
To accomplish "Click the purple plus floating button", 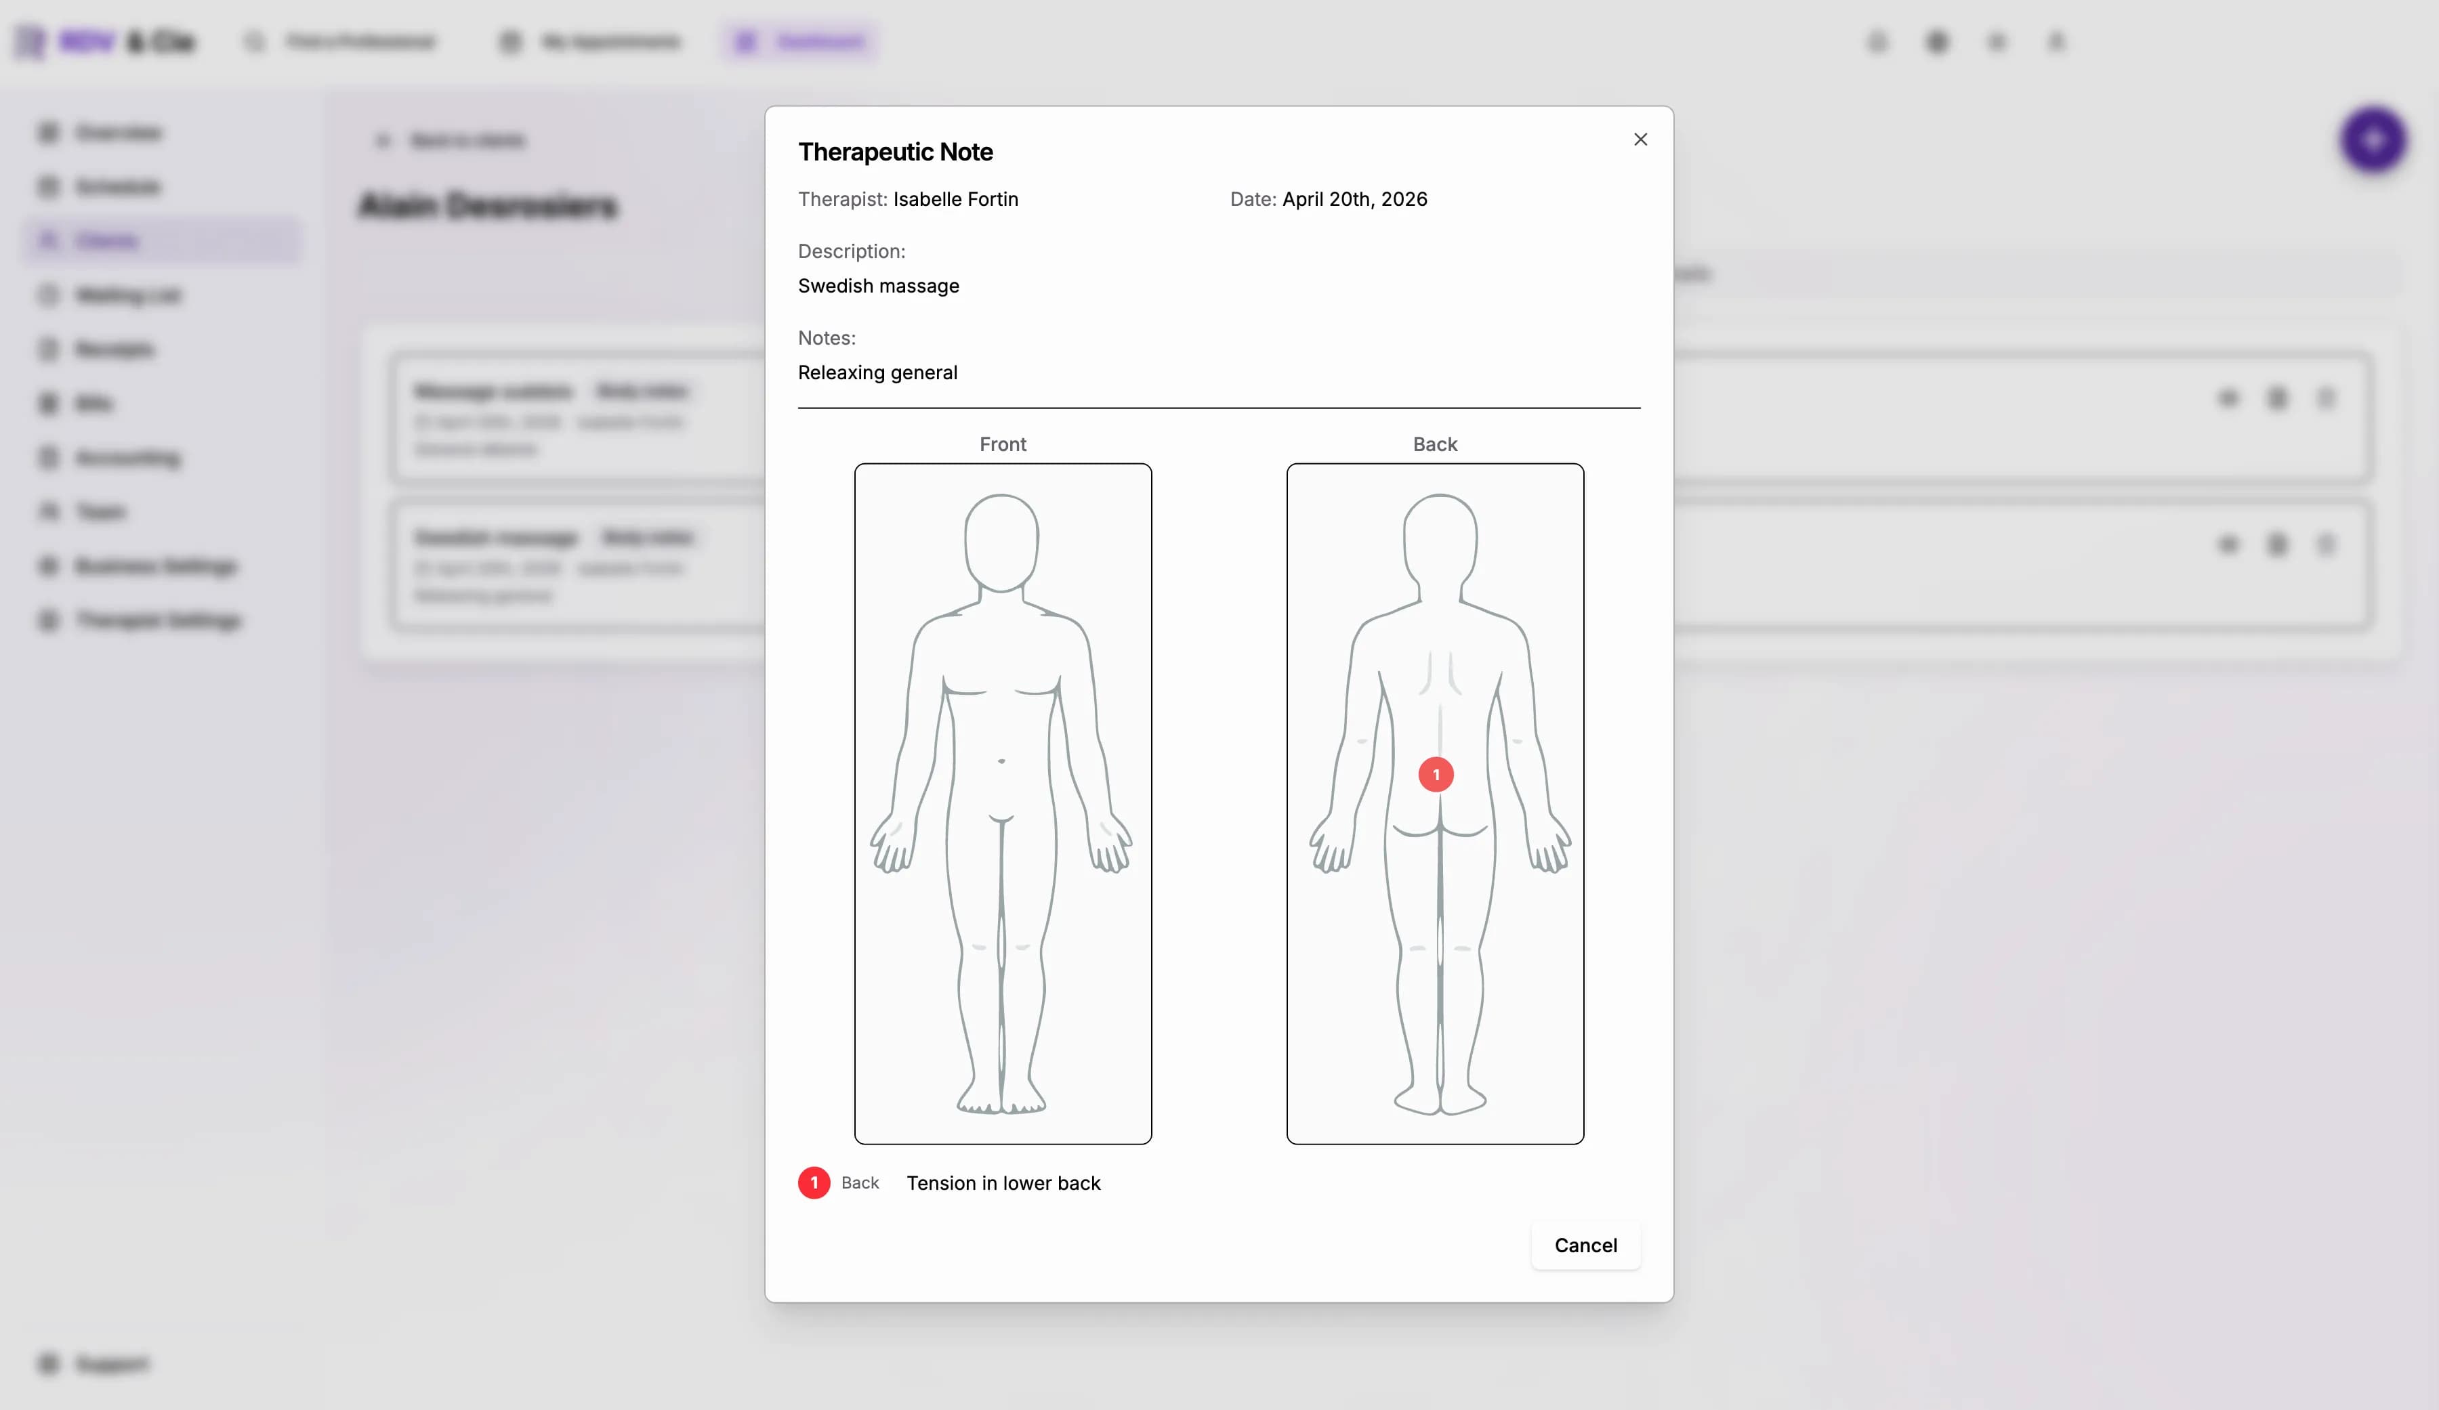I will click(2373, 140).
